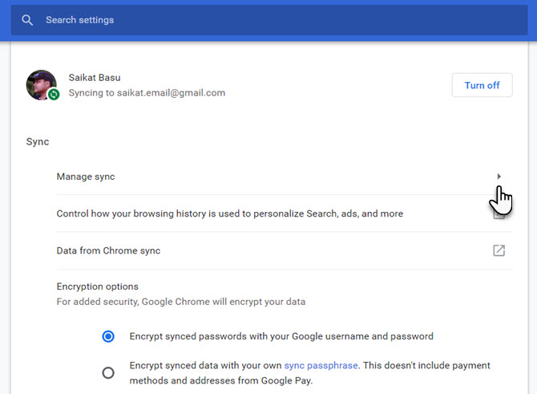This screenshot has width=537, height=394.
Task: Click the 'methods and addresses from Google Pay' text
Action: pyautogui.click(x=220, y=380)
